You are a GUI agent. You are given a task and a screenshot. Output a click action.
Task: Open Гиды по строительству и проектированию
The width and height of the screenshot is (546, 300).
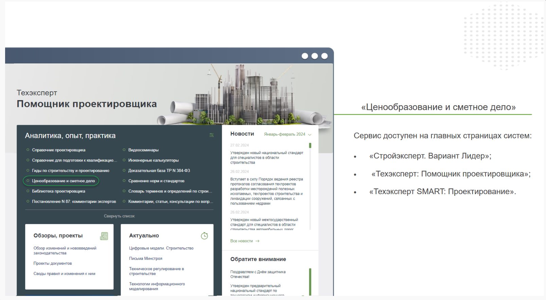click(x=70, y=171)
